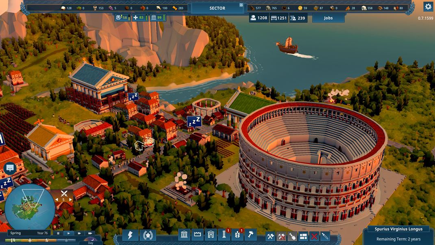Viewport: 435px width, 245px height.
Task: Decrease the crossed swords value with left arrow
Action: [57, 199]
